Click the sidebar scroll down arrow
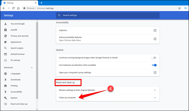This screenshot has width=189, height=111. 37,110
